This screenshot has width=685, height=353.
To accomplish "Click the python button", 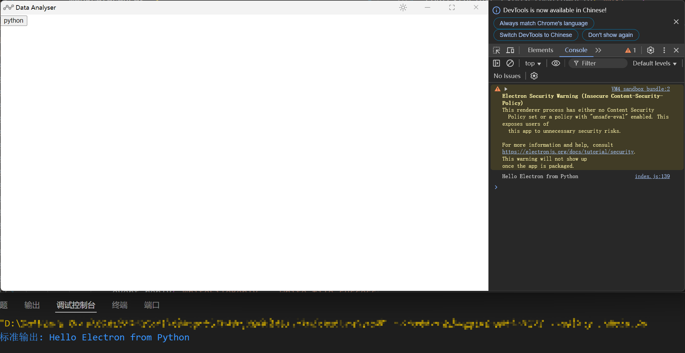I will coord(14,21).
